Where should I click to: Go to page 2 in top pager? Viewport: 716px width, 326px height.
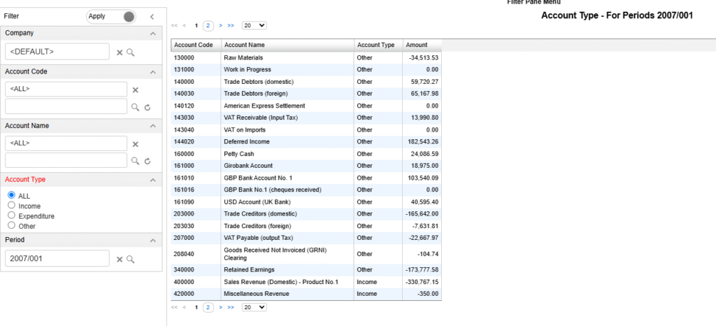[208, 26]
